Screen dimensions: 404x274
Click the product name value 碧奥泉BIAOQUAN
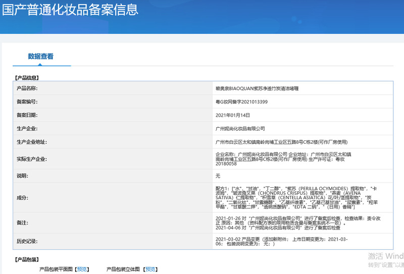tap(257, 88)
